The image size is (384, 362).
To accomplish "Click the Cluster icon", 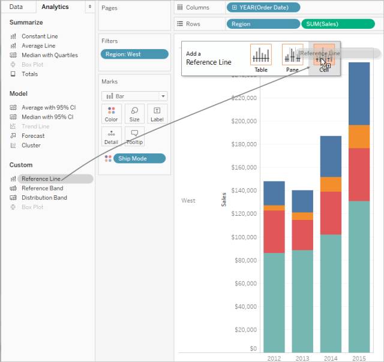I will [13, 145].
